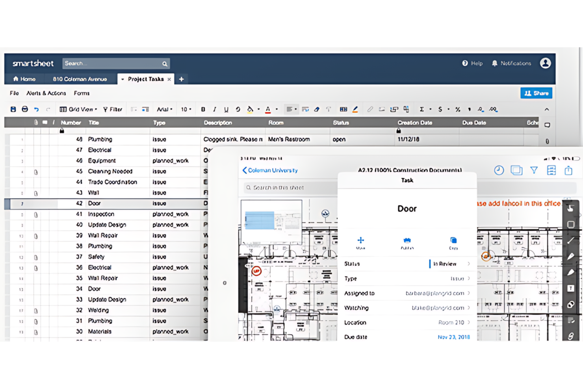Switch to 810 Coleman Avenue tab
Screen dimensions: 583x389
click(80, 79)
